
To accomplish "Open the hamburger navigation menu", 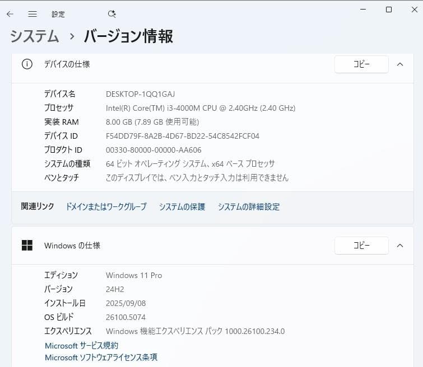I will (32, 14).
